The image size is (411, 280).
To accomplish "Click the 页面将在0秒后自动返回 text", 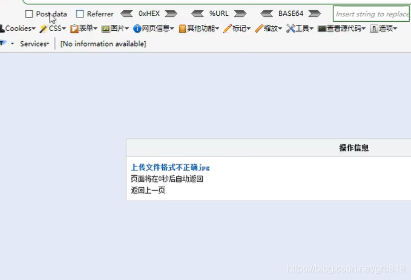I will pyautogui.click(x=167, y=179).
